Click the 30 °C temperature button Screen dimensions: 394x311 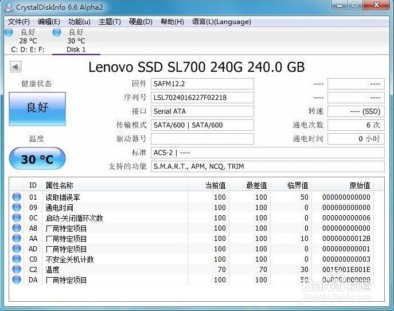[x=37, y=158]
